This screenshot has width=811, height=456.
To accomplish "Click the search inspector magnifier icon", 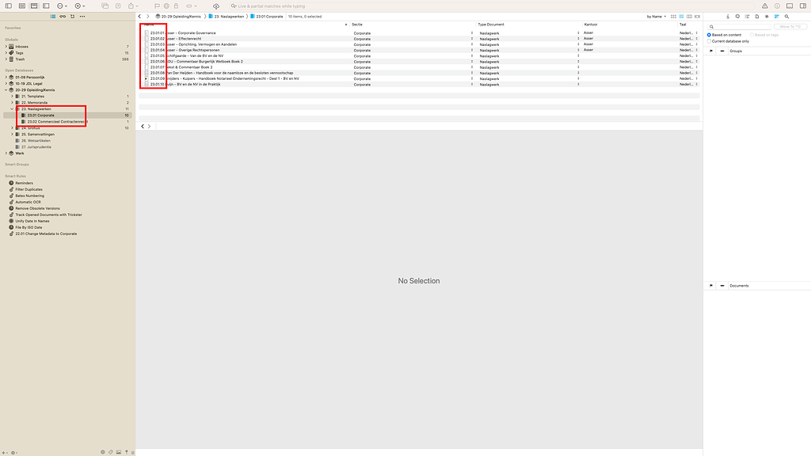I will [787, 16].
